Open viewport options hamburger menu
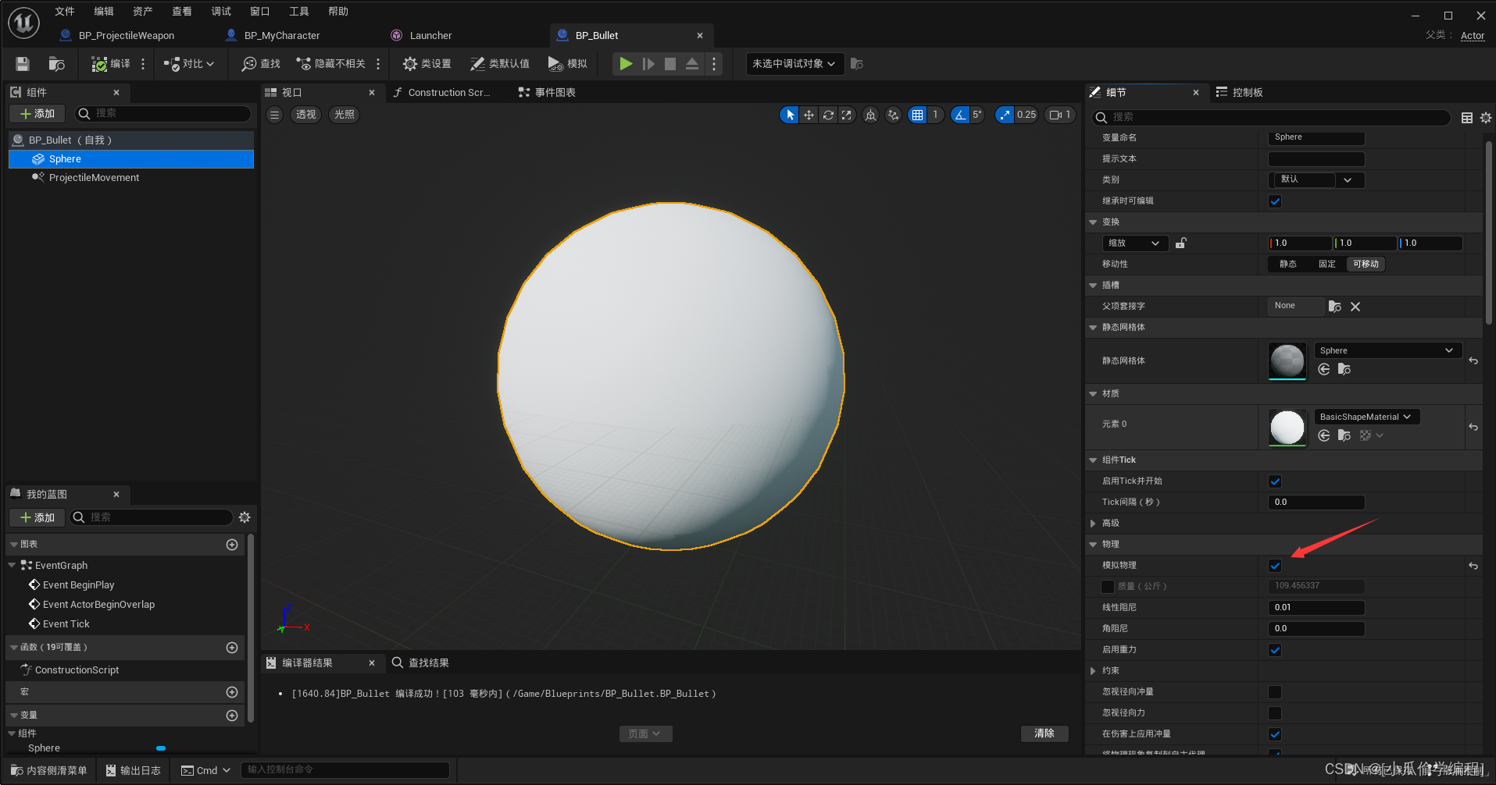Image resolution: width=1496 pixels, height=785 pixels. (274, 115)
